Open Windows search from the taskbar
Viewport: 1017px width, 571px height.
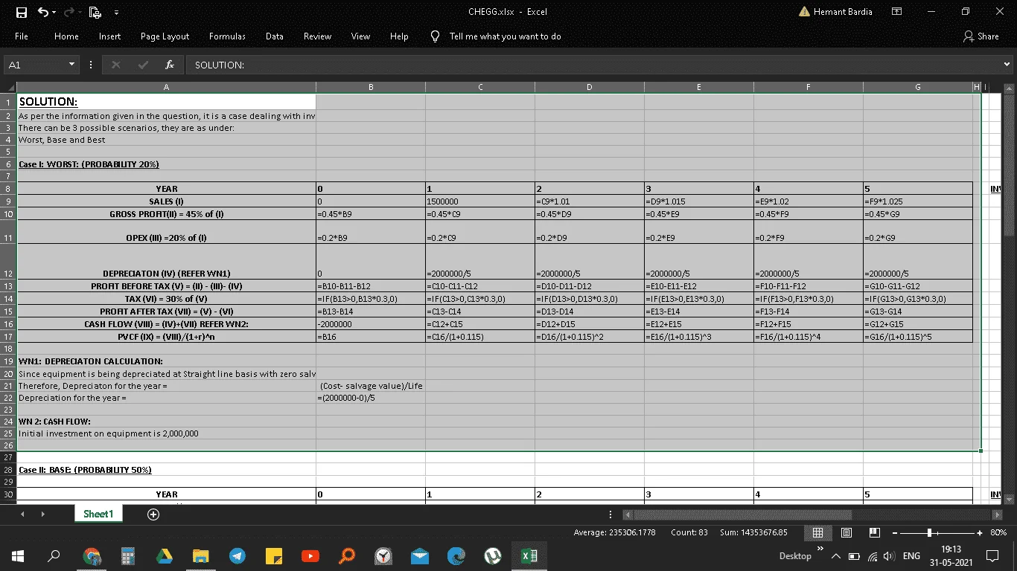(x=54, y=556)
